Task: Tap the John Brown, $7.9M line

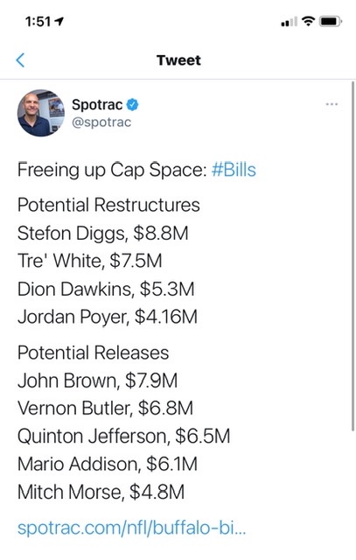Action: [x=97, y=381]
